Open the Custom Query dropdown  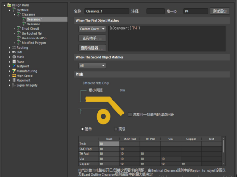[92, 29]
